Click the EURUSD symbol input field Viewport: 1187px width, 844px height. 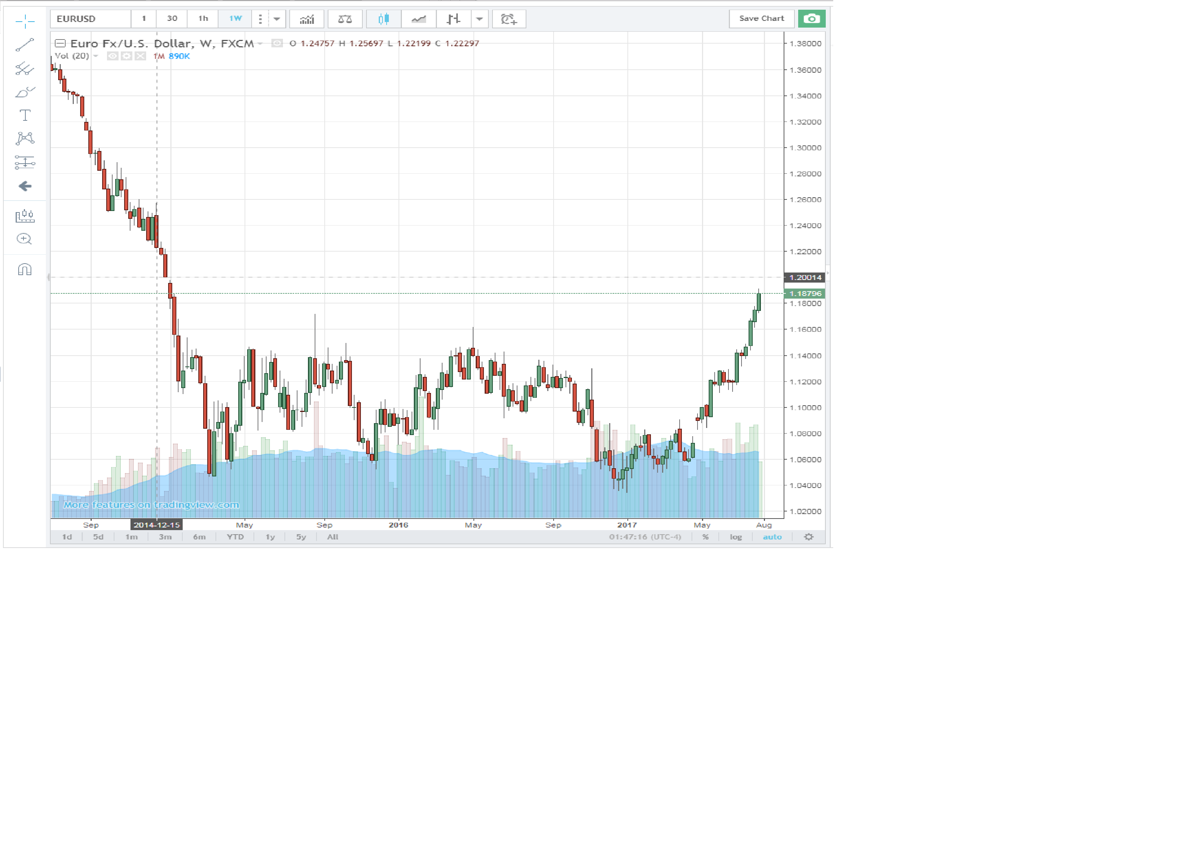pyautogui.click(x=91, y=19)
